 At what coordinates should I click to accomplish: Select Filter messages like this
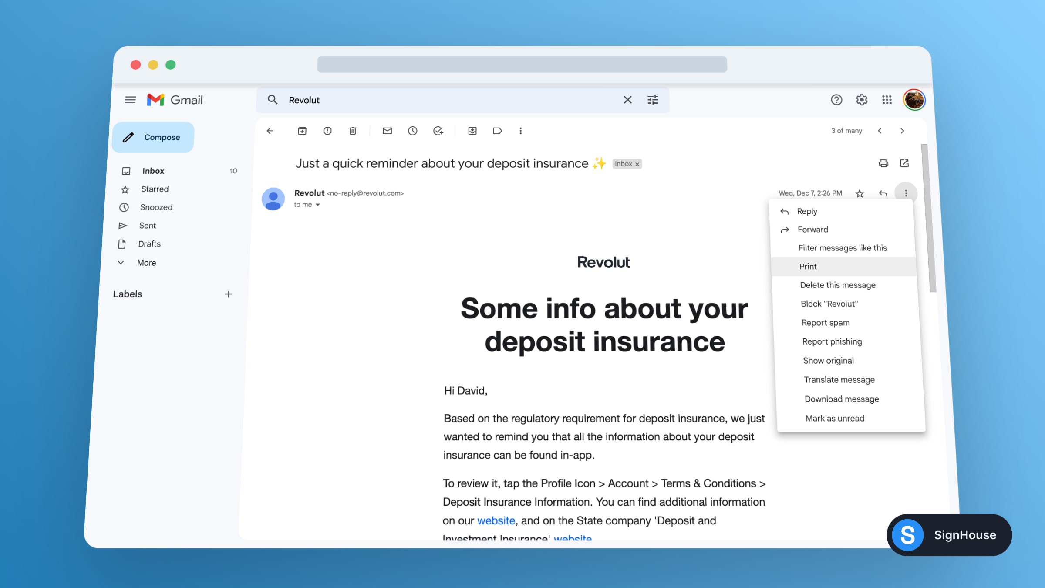843,248
